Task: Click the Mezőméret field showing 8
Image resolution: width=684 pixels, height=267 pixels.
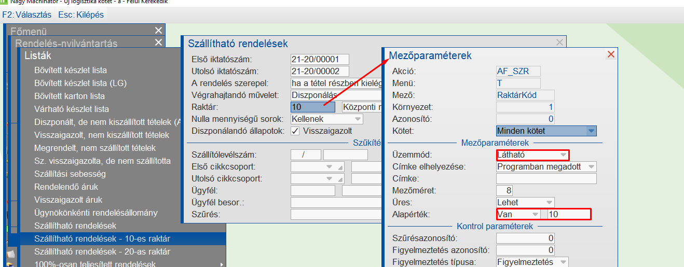Action: [x=504, y=191]
